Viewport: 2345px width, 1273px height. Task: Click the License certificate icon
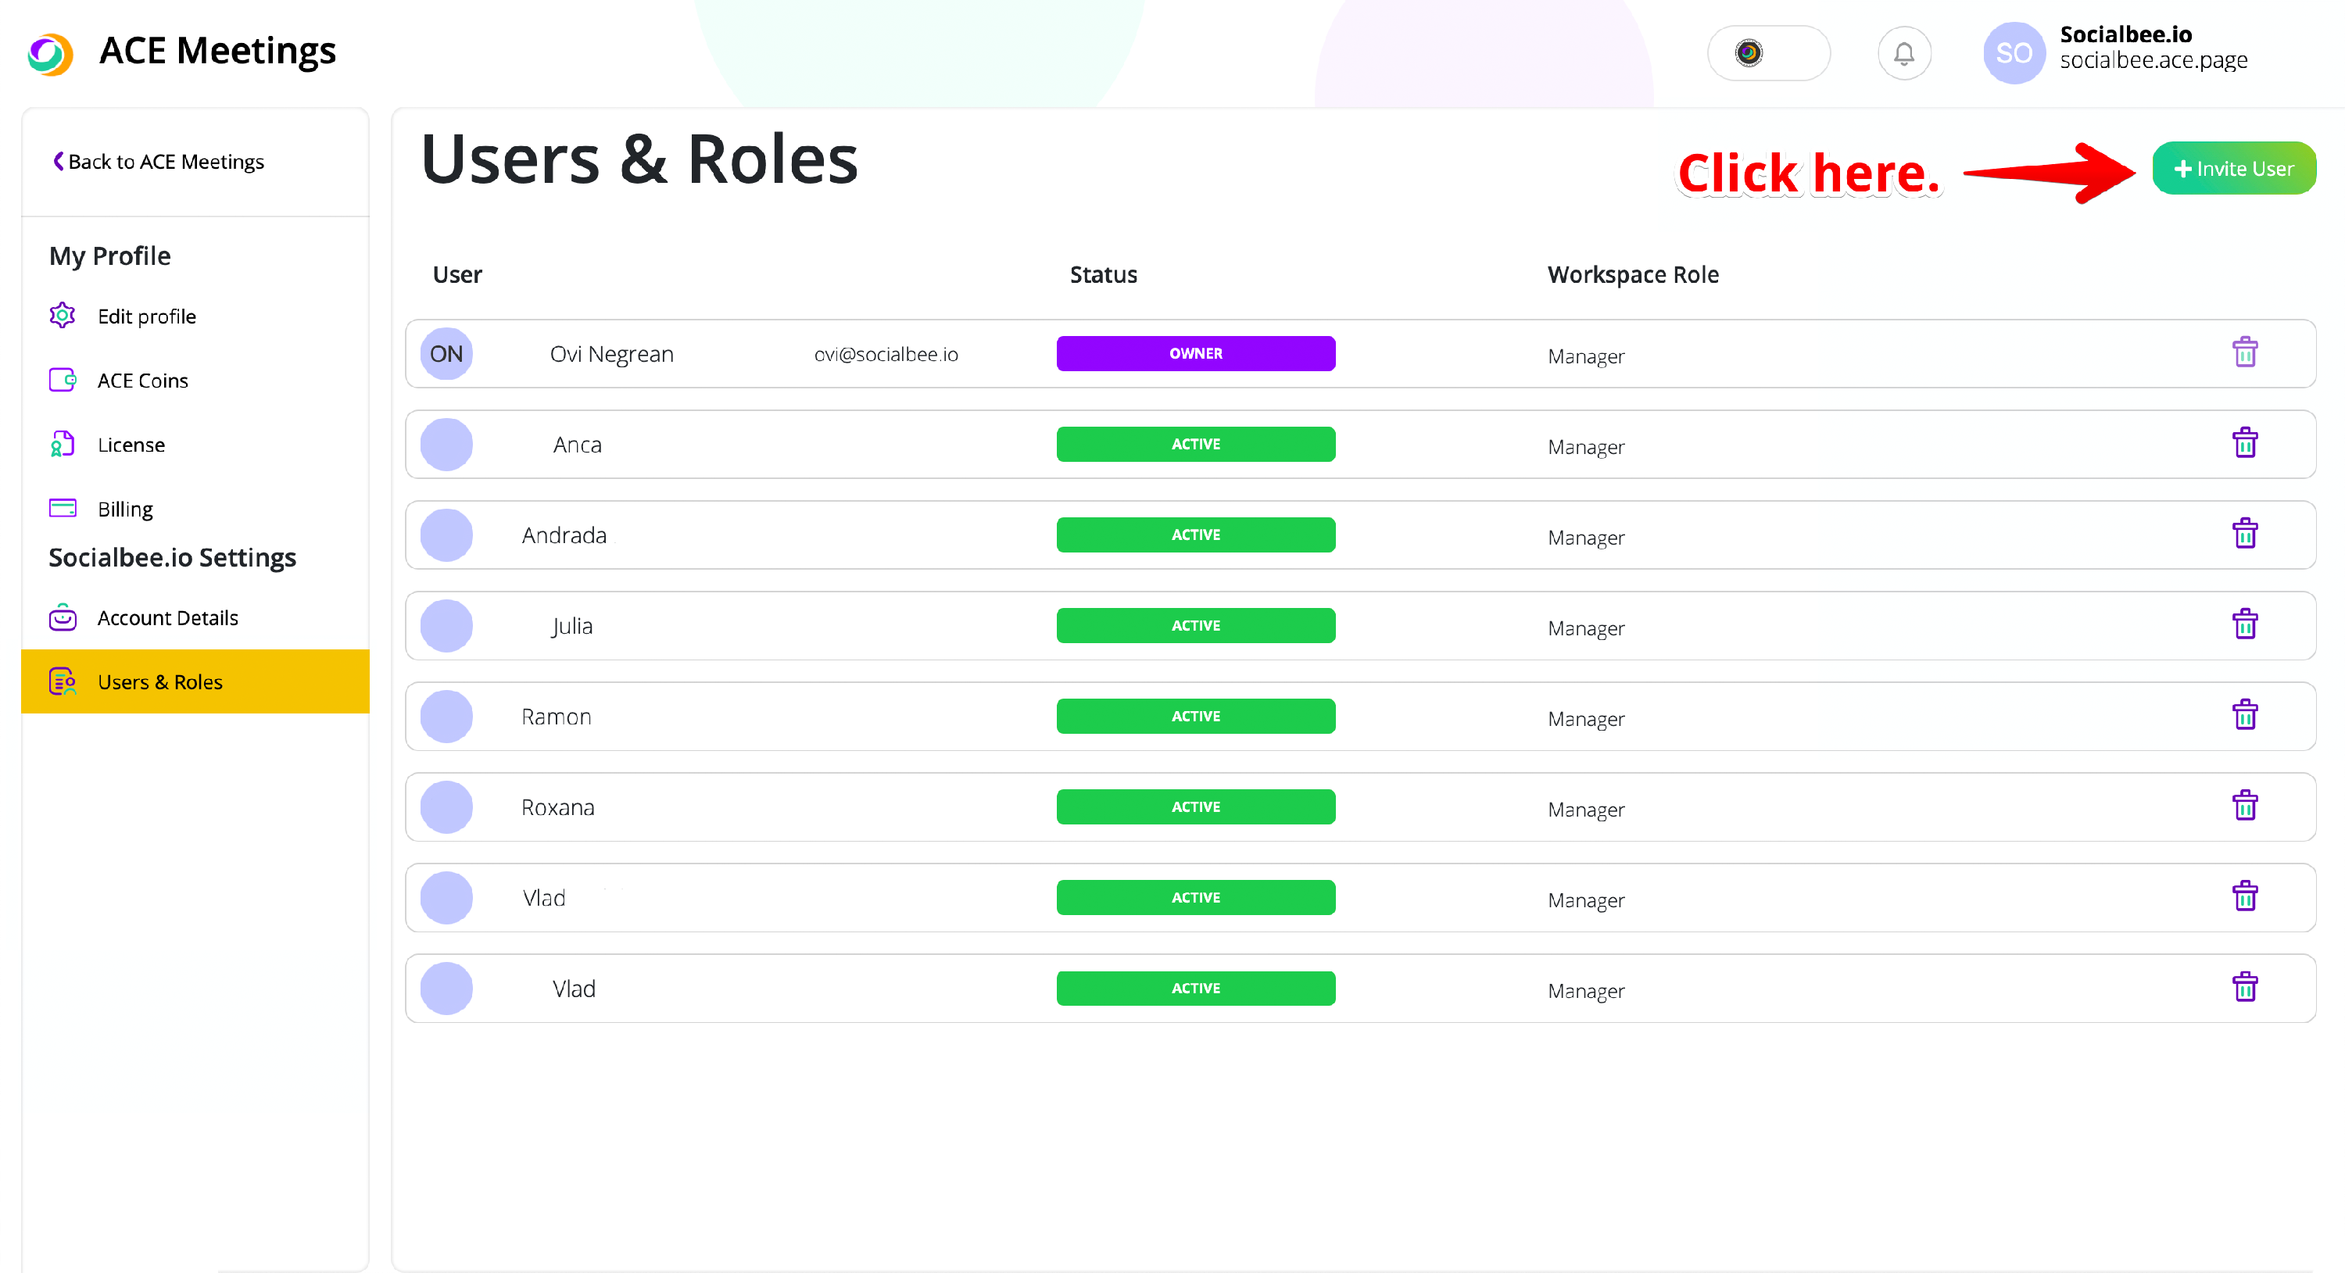tap(62, 444)
